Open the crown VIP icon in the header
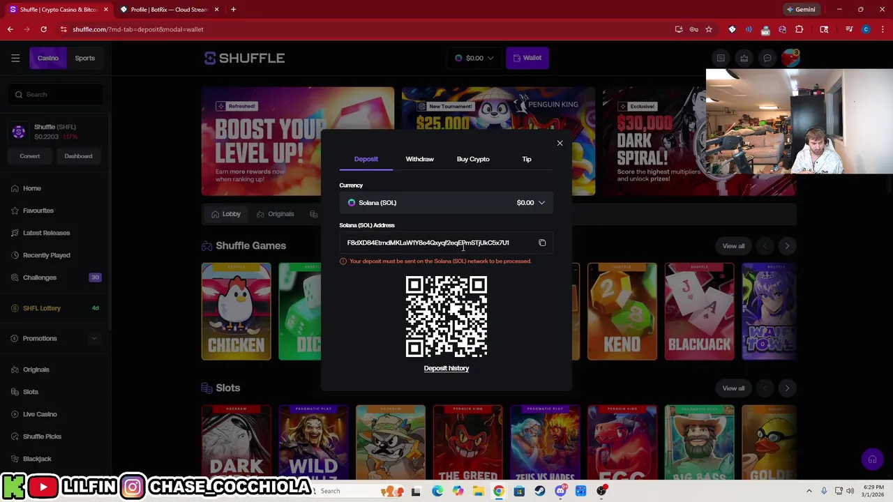The height and width of the screenshot is (502, 893). [x=744, y=58]
